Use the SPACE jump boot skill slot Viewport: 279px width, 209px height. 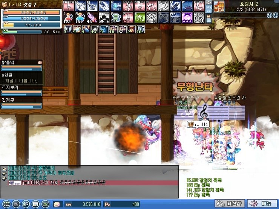(x=198, y=6)
